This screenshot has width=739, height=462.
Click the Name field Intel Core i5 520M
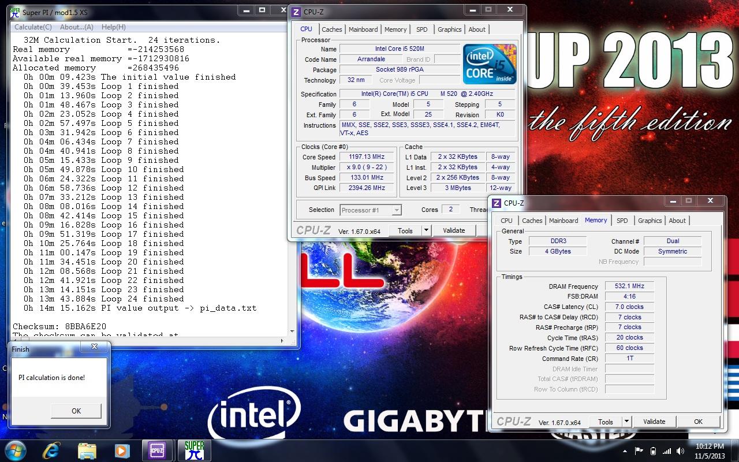point(400,49)
